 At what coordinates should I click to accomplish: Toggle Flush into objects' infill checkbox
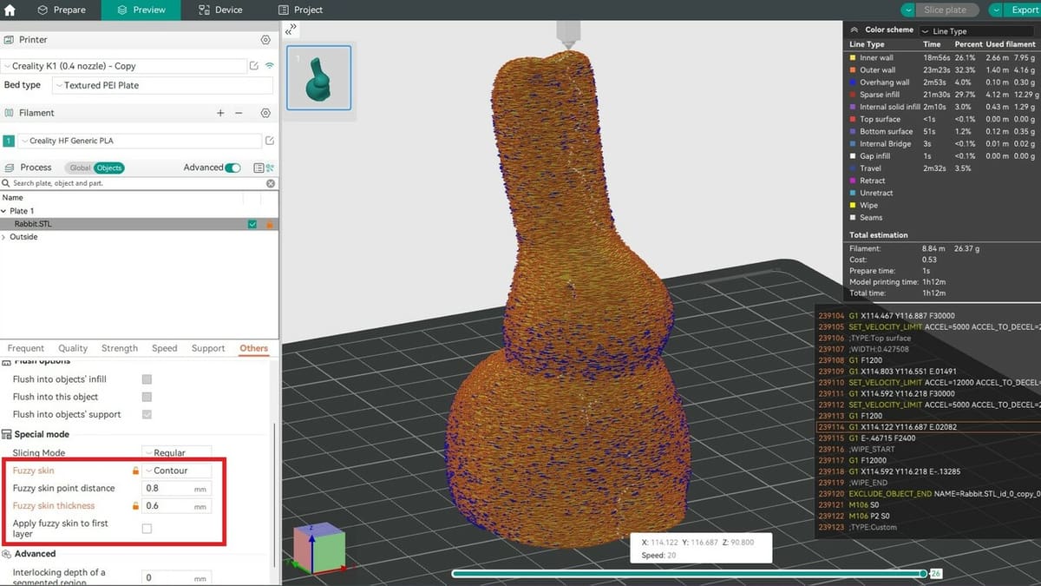point(147,379)
